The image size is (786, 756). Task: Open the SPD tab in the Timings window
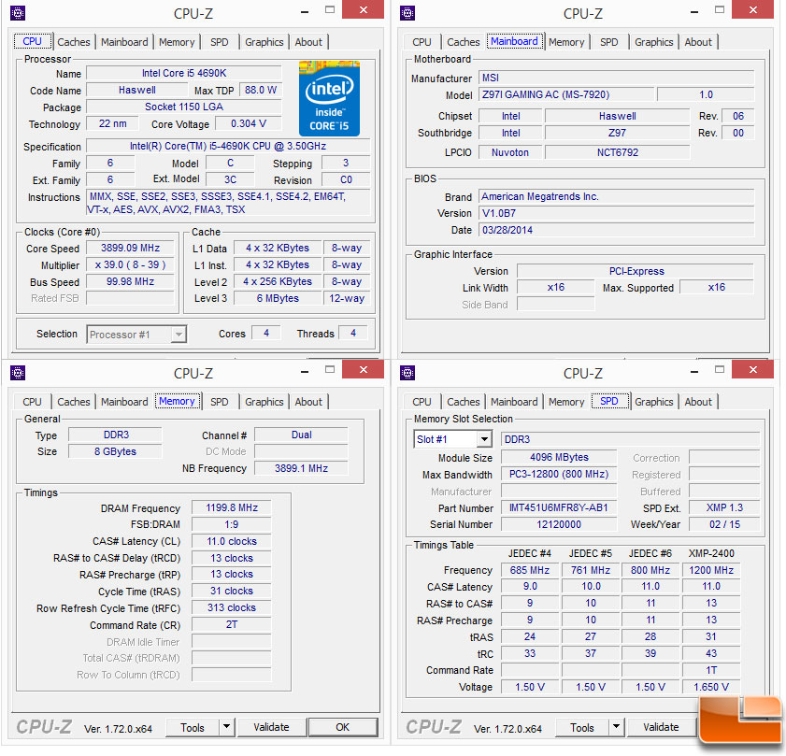(219, 402)
